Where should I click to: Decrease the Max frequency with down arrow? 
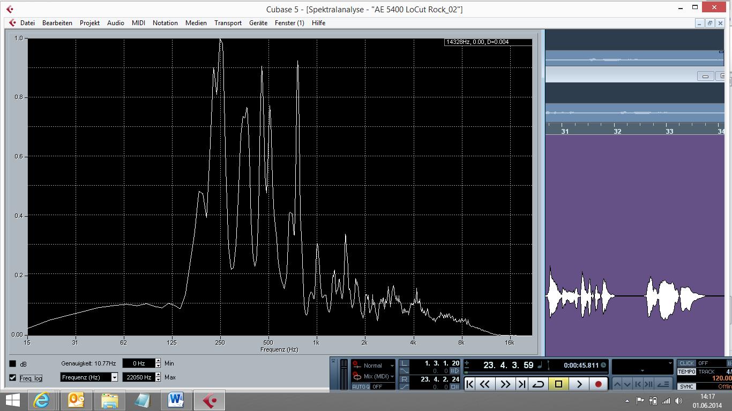[x=158, y=380]
